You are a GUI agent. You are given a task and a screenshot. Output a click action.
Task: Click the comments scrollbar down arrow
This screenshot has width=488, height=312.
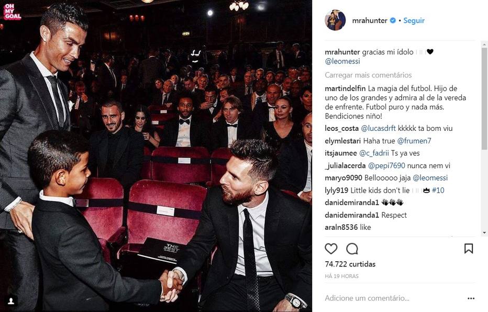pos(484,232)
